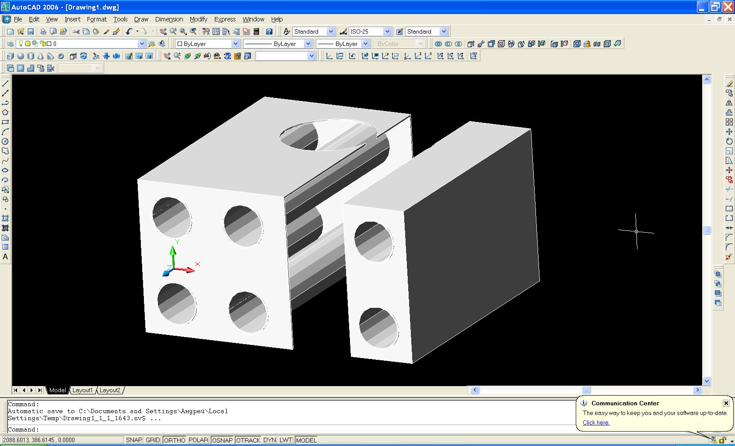Toggle ORTHO mode off

coord(174,440)
